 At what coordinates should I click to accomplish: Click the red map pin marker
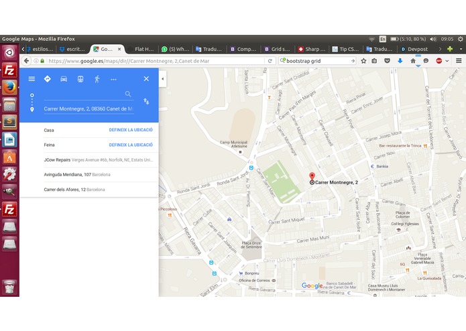(x=312, y=176)
